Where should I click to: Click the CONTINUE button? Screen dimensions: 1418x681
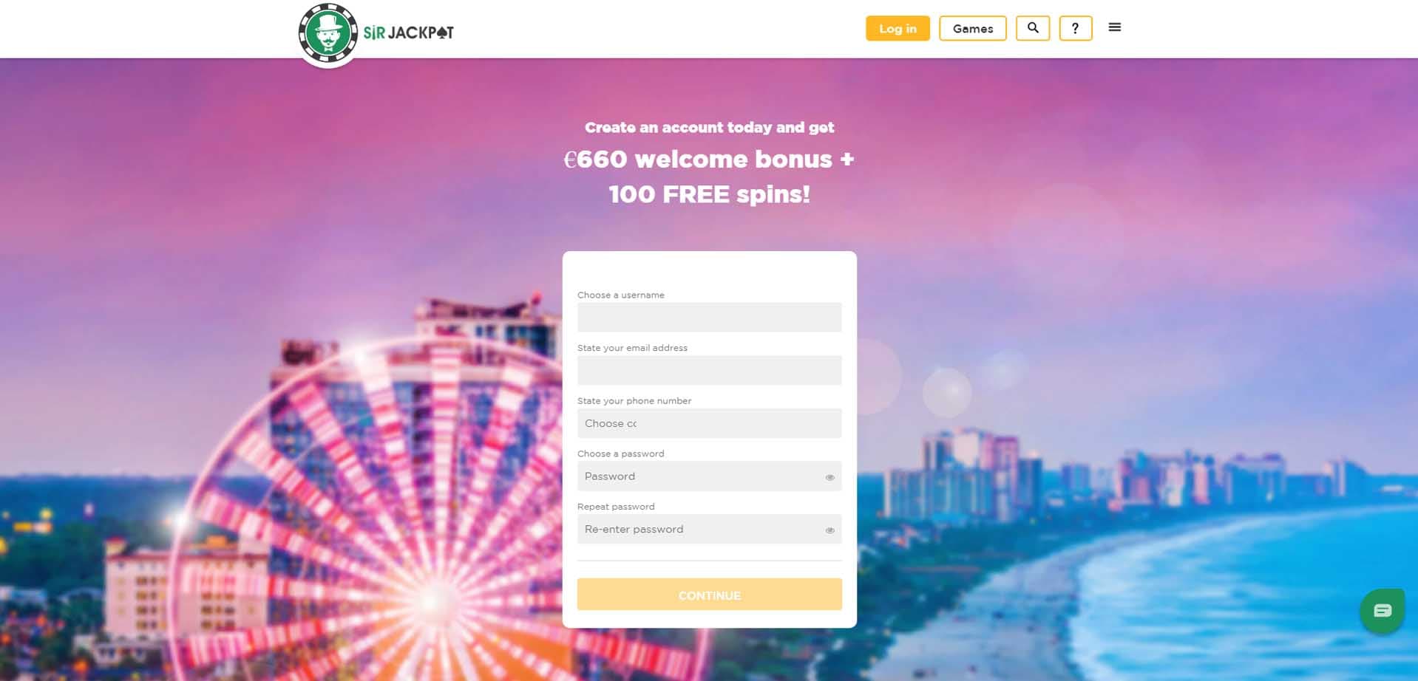(709, 595)
